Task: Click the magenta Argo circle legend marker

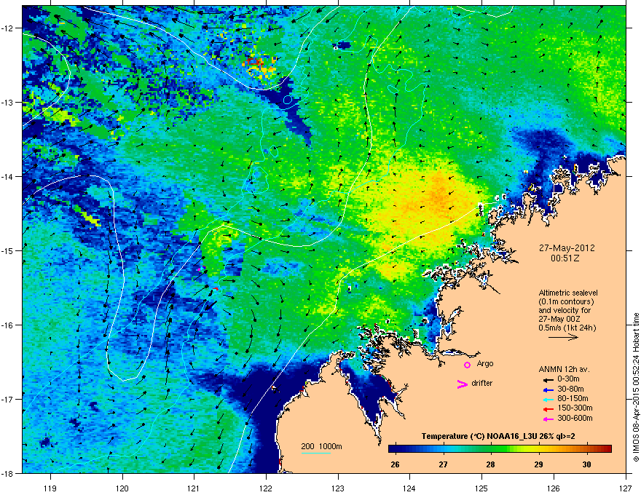Action: pyautogui.click(x=467, y=365)
